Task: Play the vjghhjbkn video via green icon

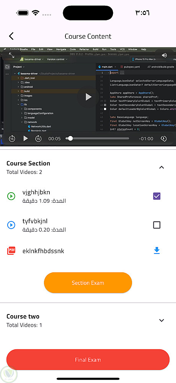Action: pos(11,196)
